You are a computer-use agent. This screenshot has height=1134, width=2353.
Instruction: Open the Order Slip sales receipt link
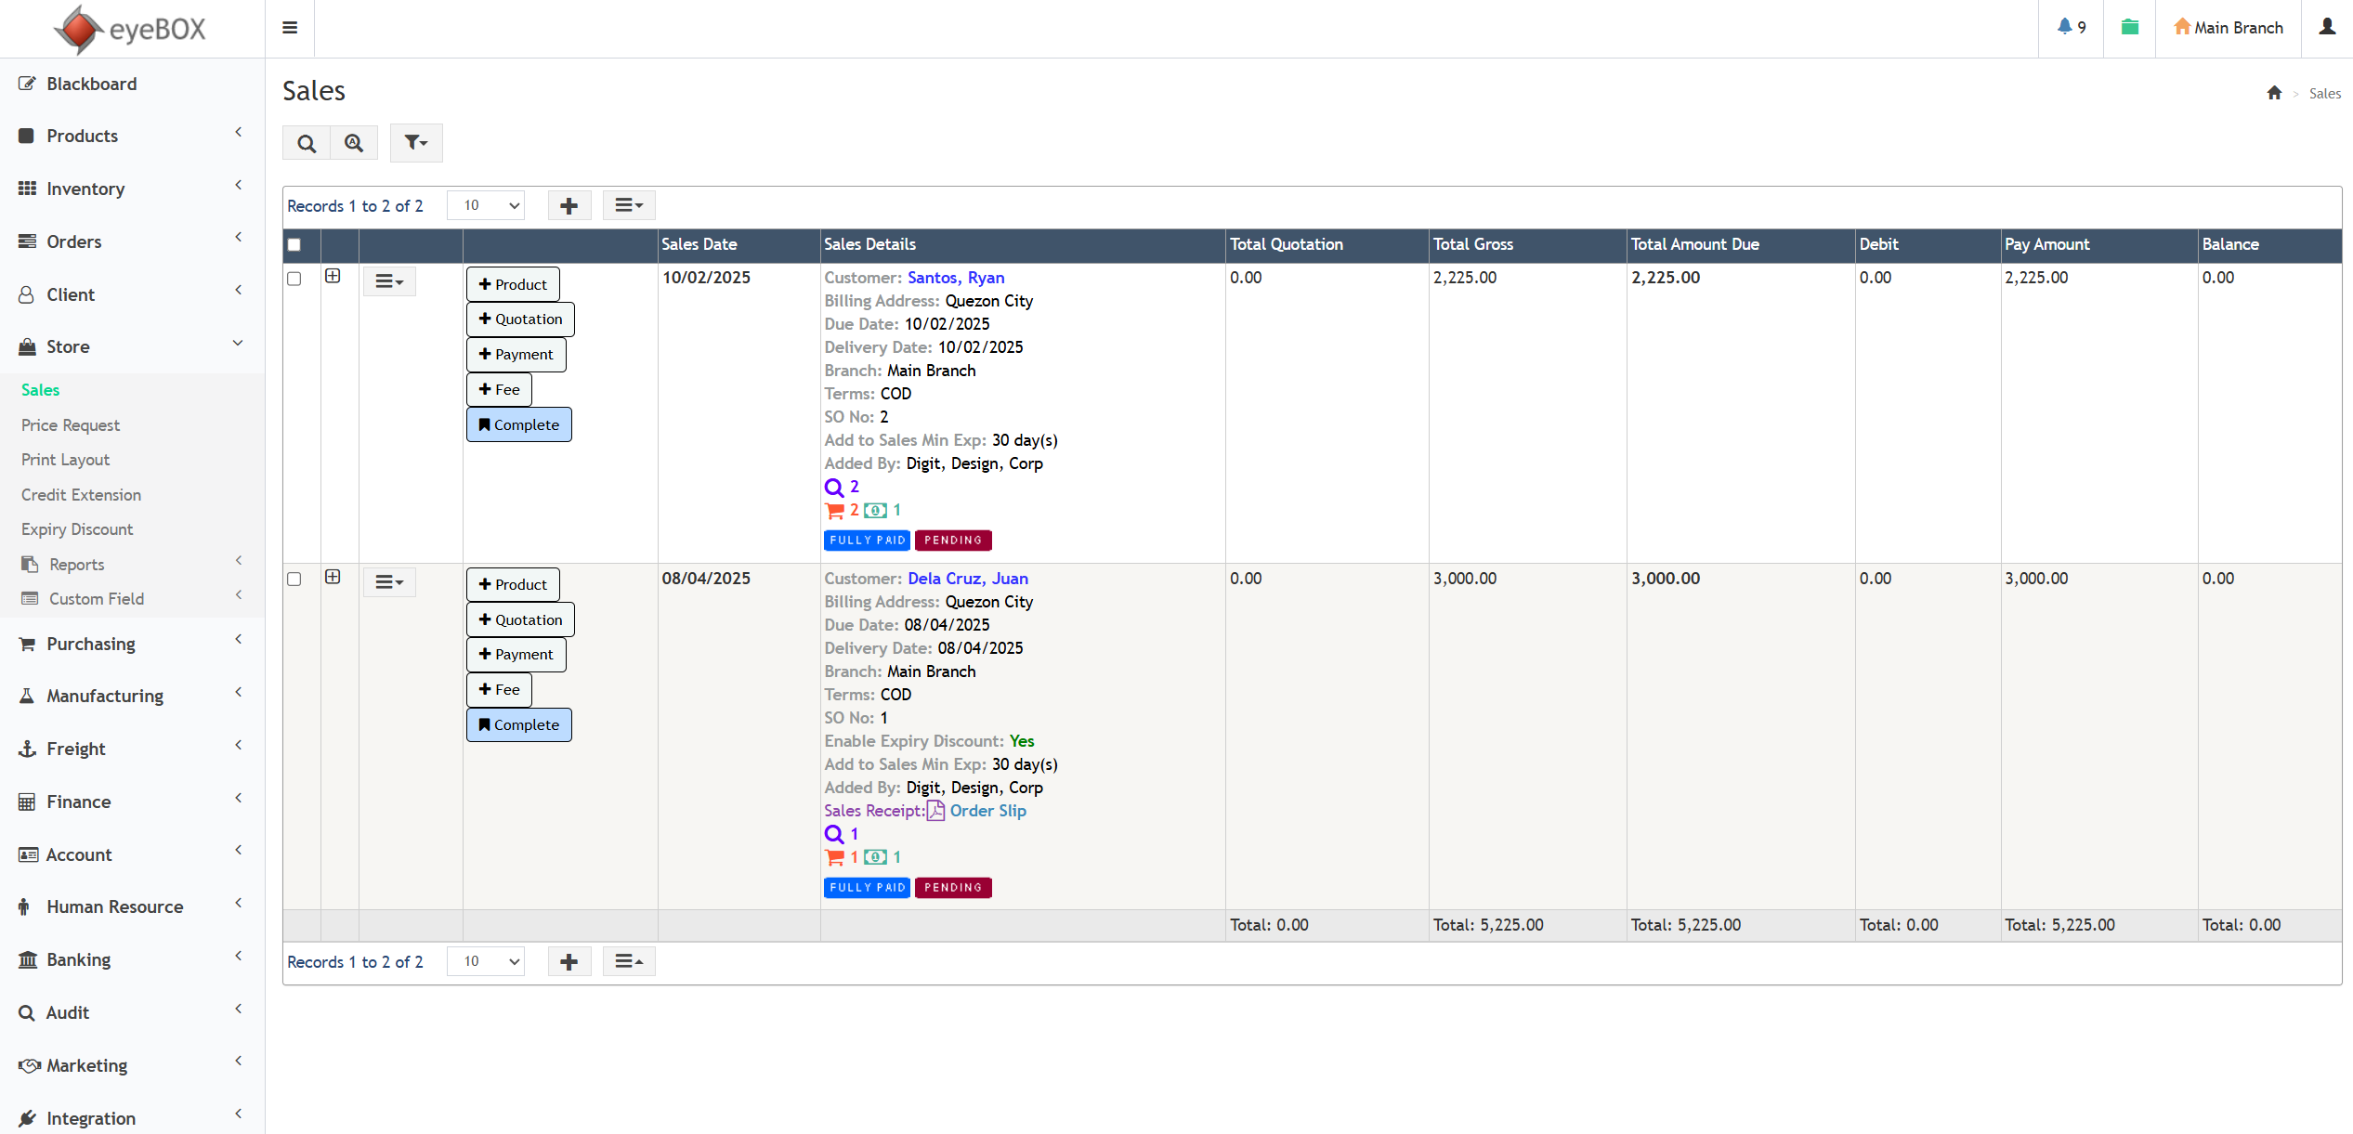point(987,811)
